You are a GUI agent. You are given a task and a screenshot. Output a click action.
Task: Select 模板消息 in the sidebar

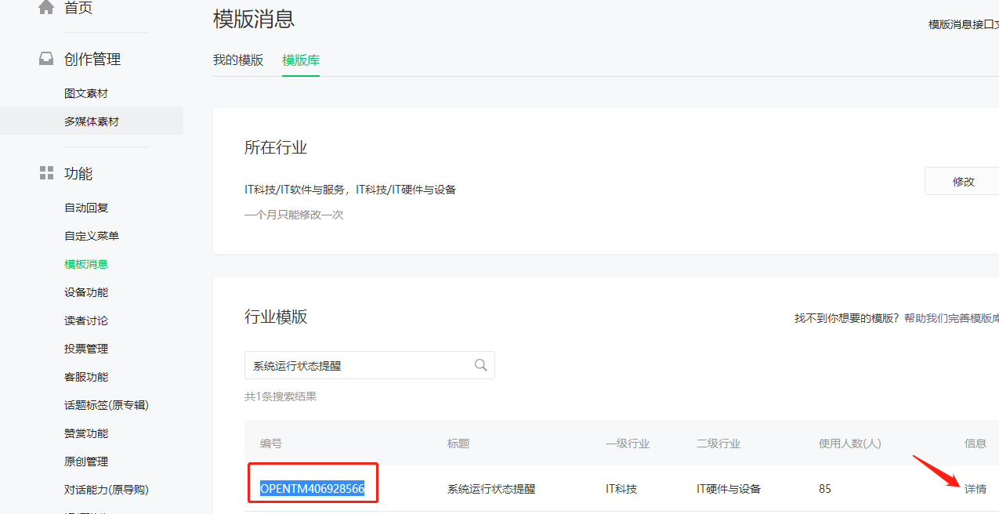point(86,264)
